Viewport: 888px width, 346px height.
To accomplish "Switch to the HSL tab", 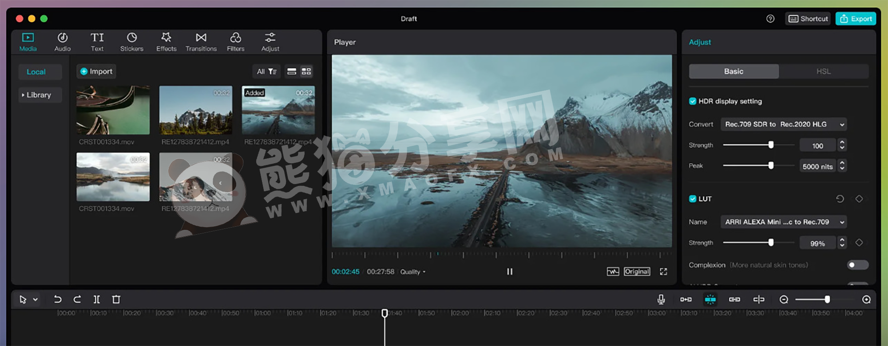I will click(x=824, y=71).
